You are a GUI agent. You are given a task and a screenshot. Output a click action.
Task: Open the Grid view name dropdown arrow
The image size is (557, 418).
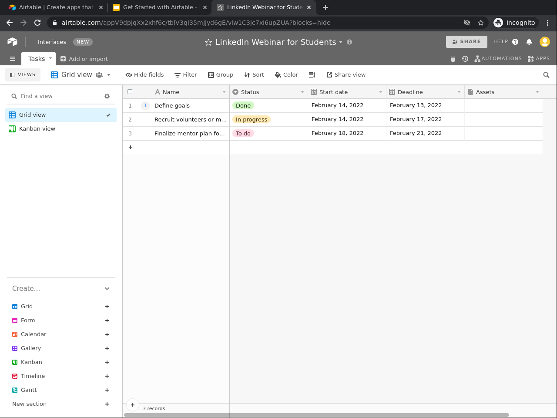[109, 75]
